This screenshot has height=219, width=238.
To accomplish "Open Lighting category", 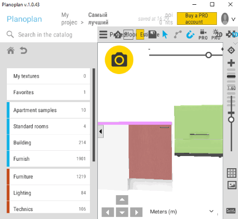I will (48, 193).
